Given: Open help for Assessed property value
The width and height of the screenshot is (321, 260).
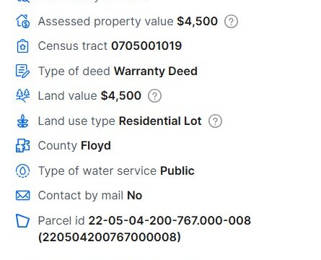Looking at the screenshot, I should 231,22.
